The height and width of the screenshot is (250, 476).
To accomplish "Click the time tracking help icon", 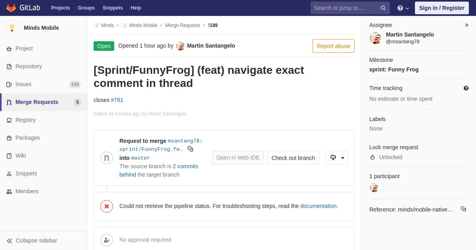I will [466, 88].
